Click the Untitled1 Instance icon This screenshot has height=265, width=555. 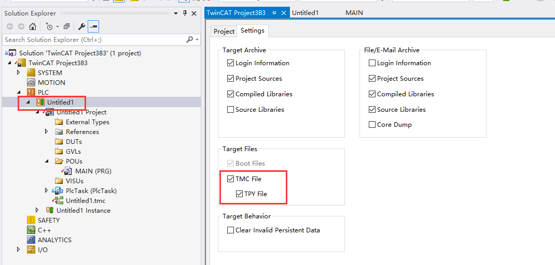pyautogui.click(x=50, y=211)
